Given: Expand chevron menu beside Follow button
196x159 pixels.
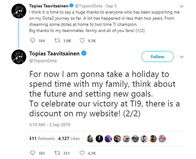Looking at the screenshot, I should pyautogui.click(x=181, y=57).
